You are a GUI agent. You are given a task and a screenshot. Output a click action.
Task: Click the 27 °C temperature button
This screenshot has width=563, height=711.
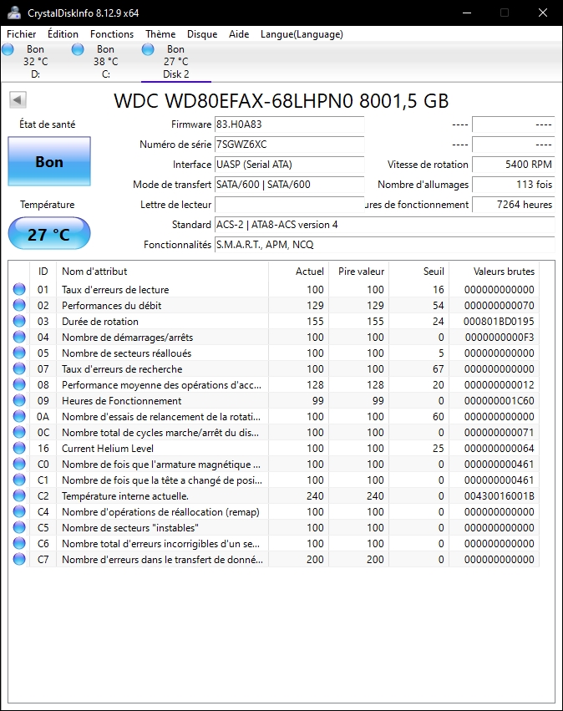click(x=49, y=234)
